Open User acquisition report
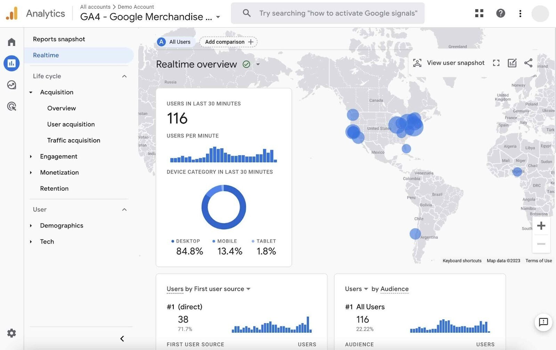The height and width of the screenshot is (350, 556). click(71, 124)
